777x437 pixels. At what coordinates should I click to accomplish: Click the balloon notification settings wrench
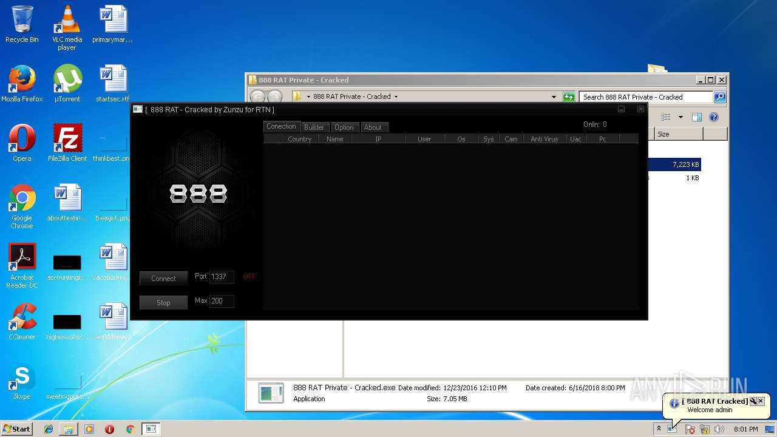coord(753,401)
